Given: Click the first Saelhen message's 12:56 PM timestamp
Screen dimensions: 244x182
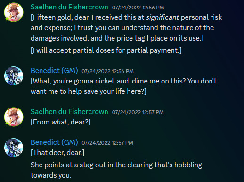Looking at the screenshot, I should [138, 8].
